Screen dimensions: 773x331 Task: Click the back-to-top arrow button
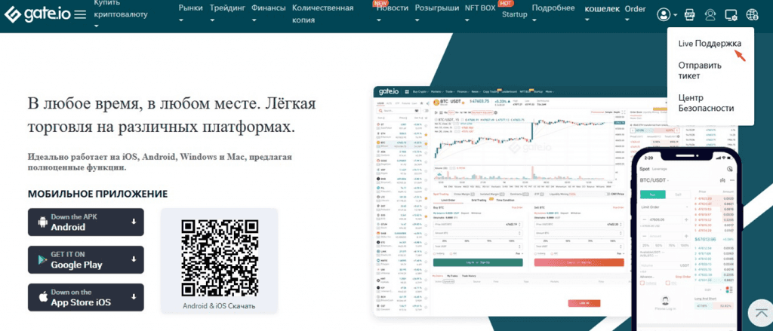(x=761, y=312)
